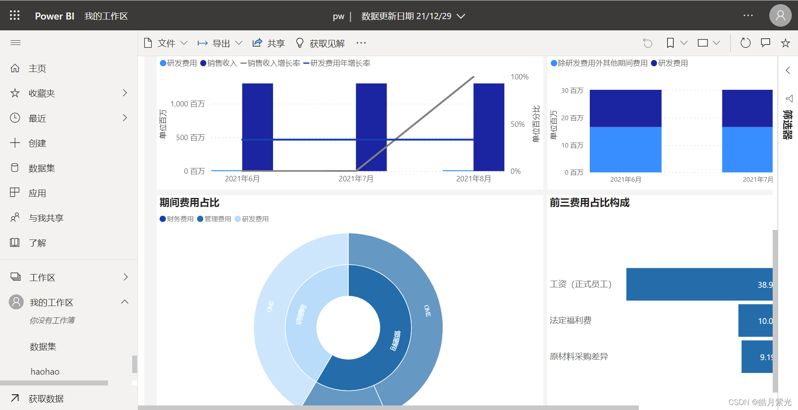Click the 创建 (Create) plus icon
This screenshot has height=410, width=798.
(x=15, y=143)
